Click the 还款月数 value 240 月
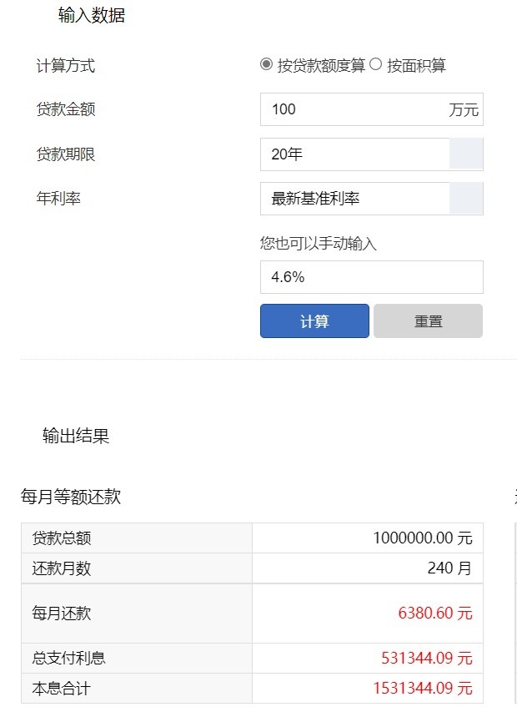The width and height of the screenshot is (517, 712). pos(449,568)
